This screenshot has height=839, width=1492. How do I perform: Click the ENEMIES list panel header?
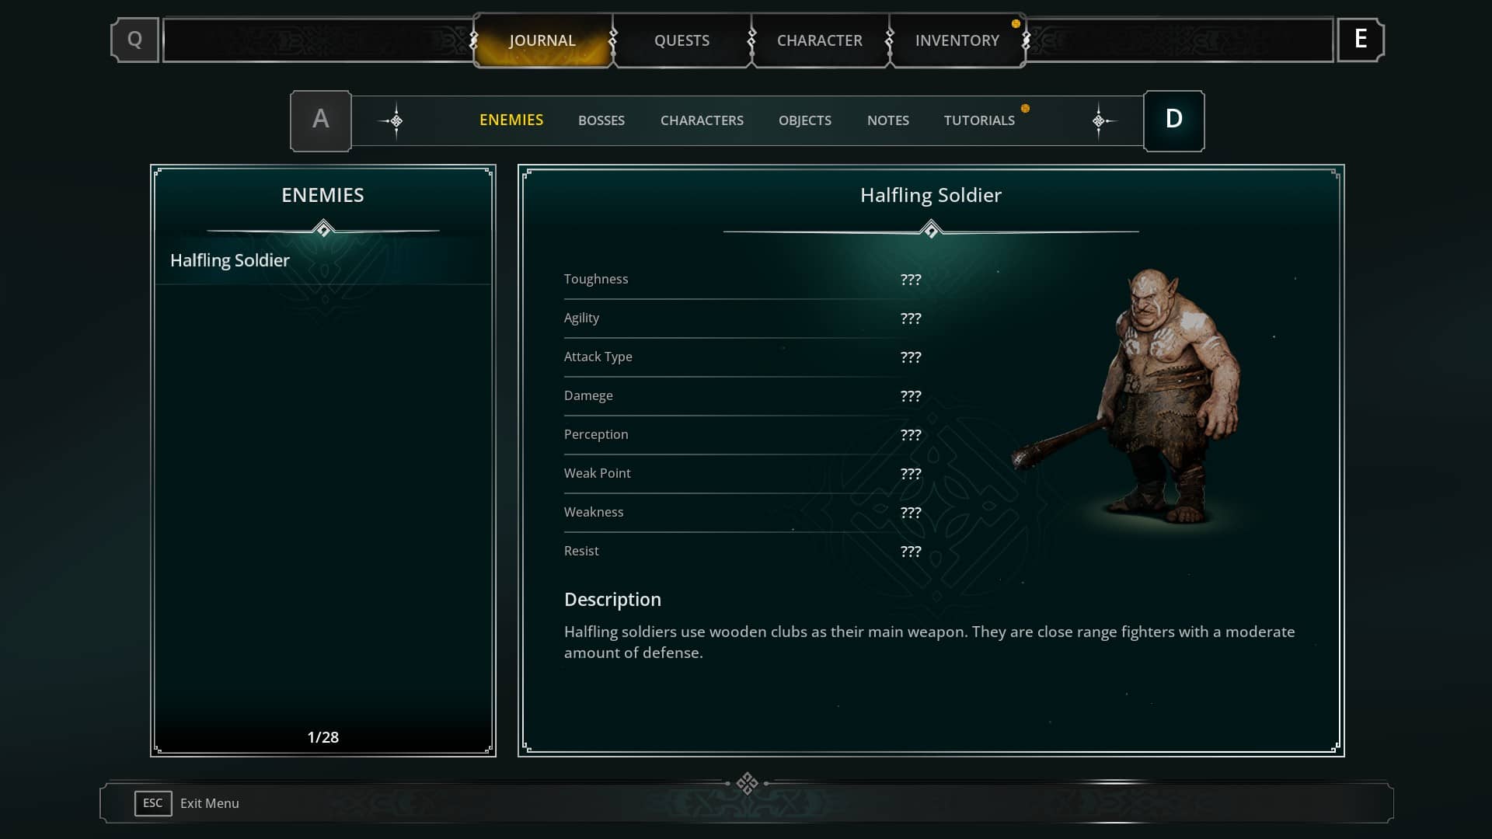coord(322,195)
